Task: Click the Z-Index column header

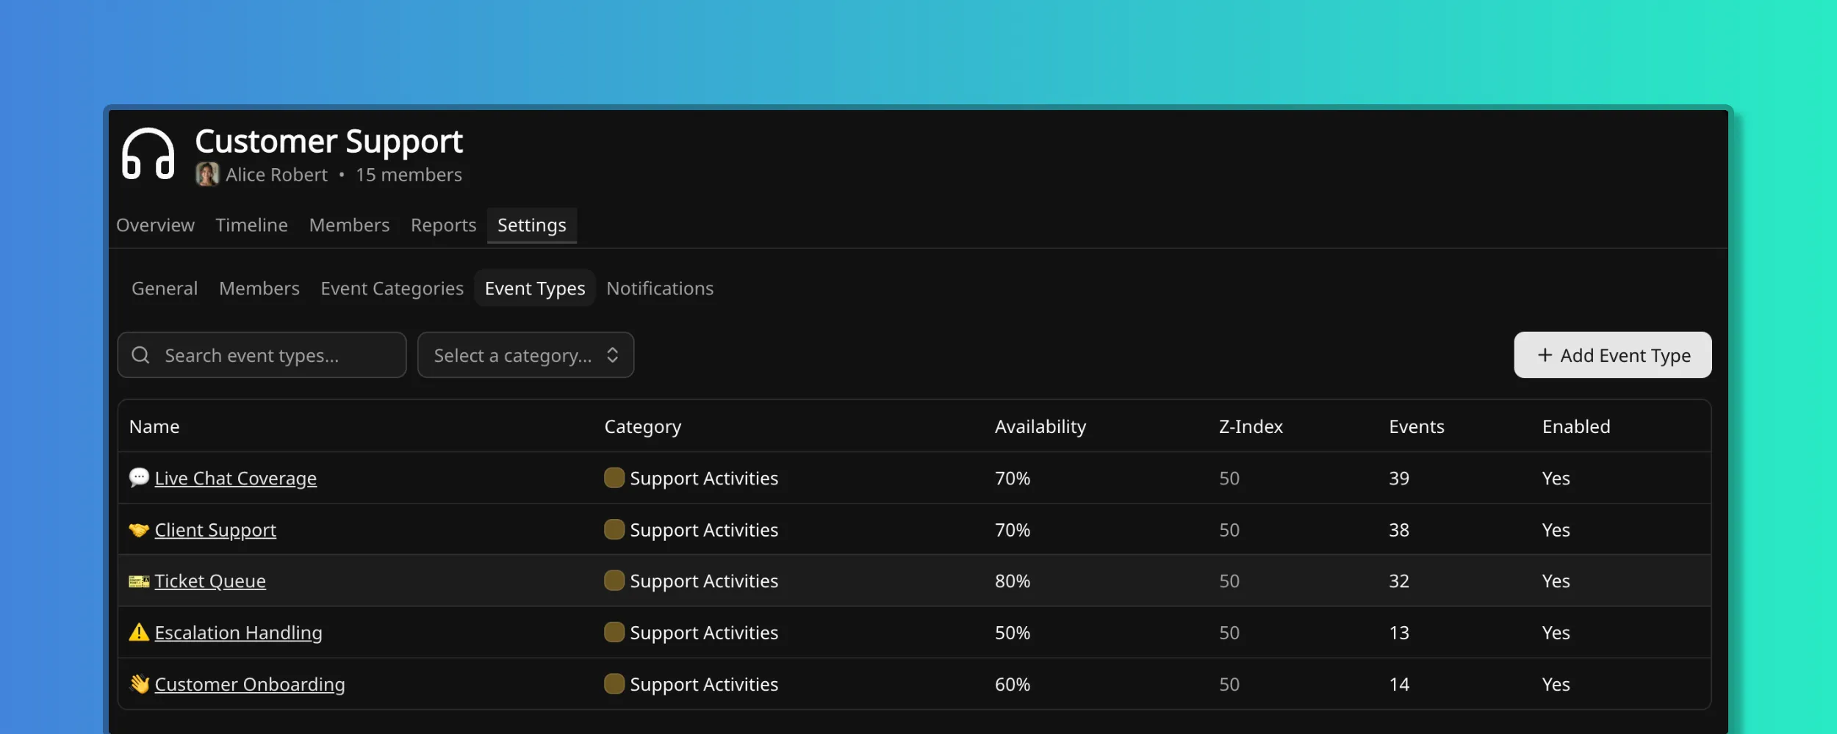Action: click(x=1251, y=426)
